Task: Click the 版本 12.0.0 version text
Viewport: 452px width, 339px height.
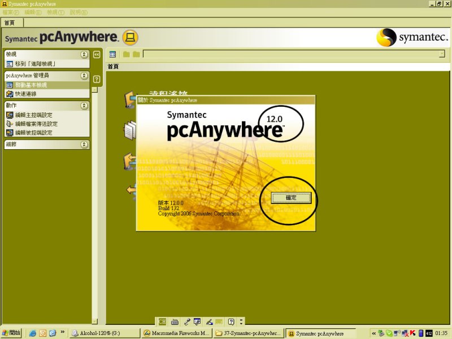Action: 171,203
